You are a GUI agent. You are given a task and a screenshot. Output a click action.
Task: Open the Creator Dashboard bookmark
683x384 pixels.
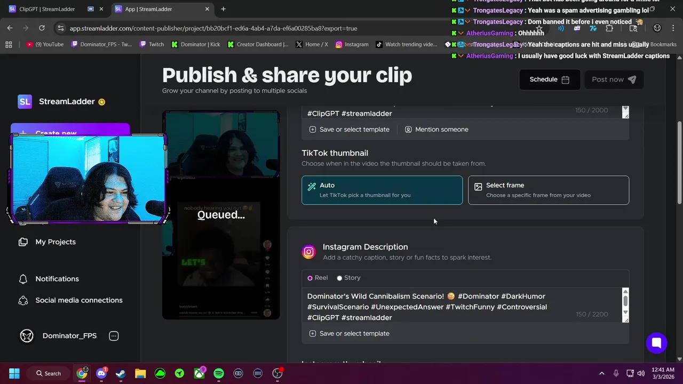pos(258,44)
